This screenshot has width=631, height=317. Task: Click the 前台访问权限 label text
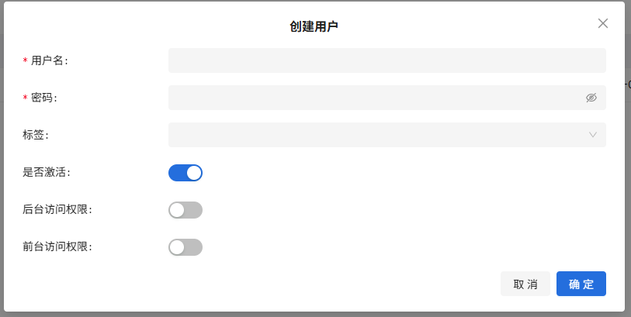pyautogui.click(x=58, y=246)
